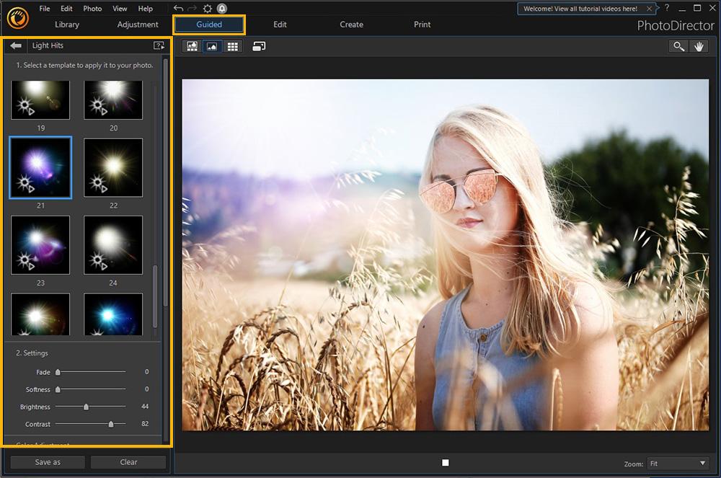Click the Undo arrow icon

coord(178,9)
